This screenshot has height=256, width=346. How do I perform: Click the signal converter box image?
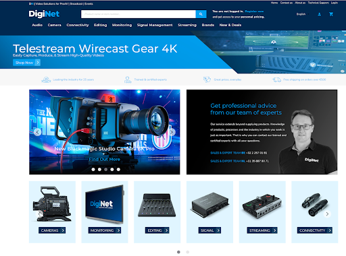coord(209,205)
